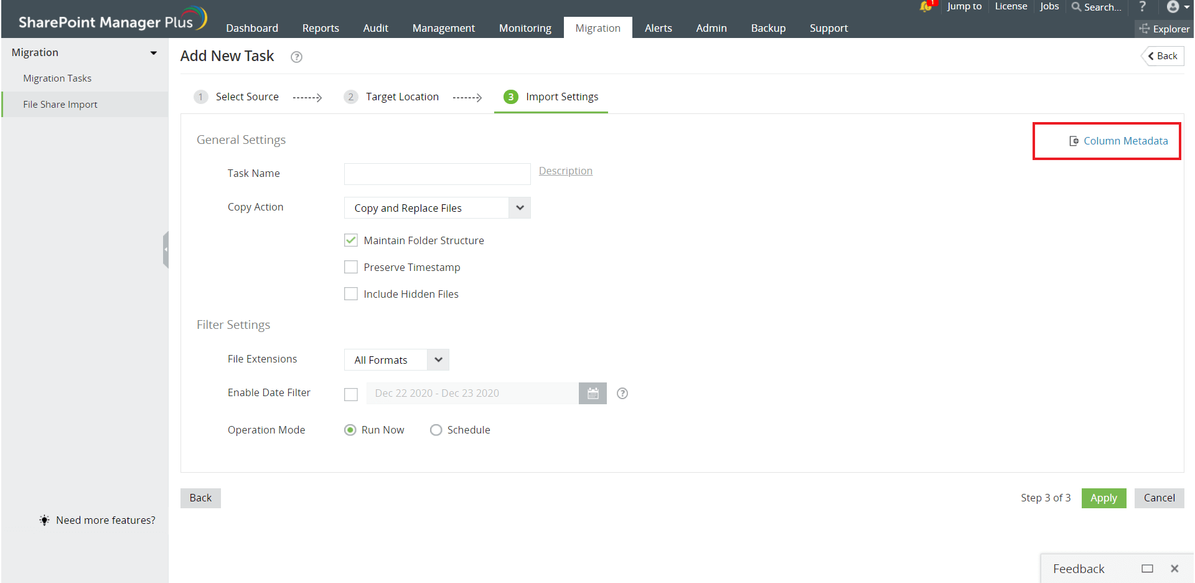Switch to the Admin tab
Image resolution: width=1195 pixels, height=583 pixels.
(711, 28)
